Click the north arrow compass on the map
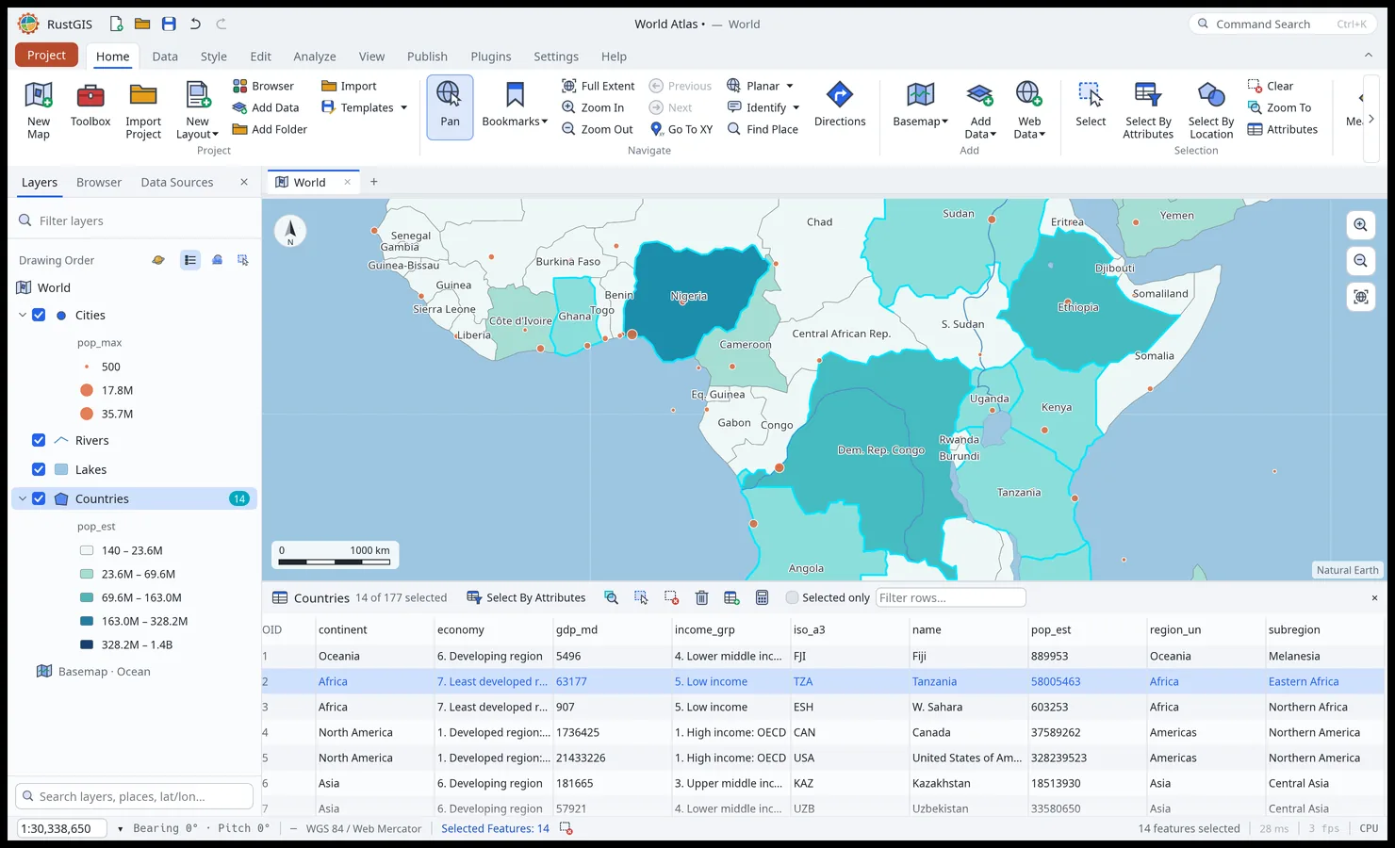 point(290,231)
